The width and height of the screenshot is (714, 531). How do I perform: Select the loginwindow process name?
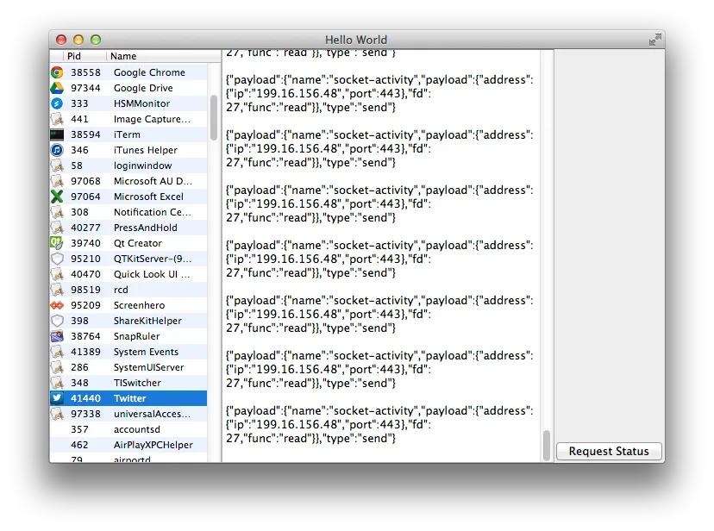click(x=142, y=166)
